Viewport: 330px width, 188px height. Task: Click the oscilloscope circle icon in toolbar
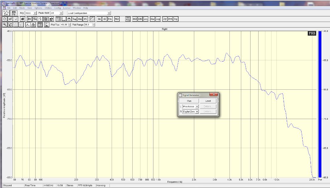tap(92, 19)
